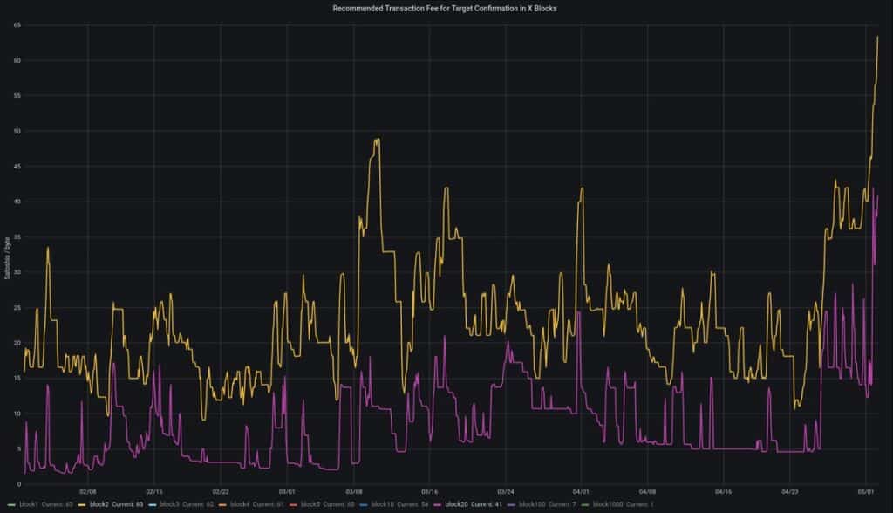
Task: Click the blue block10 color swatch
Action: click(363, 505)
